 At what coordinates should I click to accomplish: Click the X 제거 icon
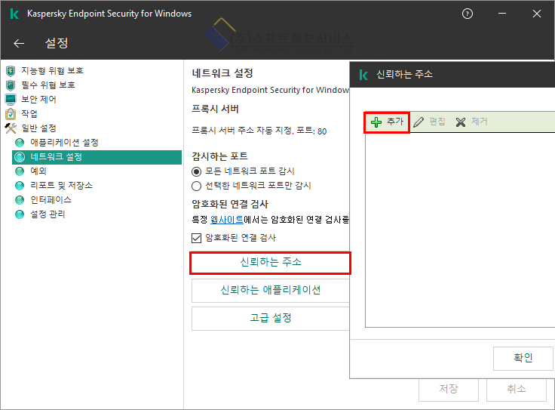(461, 122)
